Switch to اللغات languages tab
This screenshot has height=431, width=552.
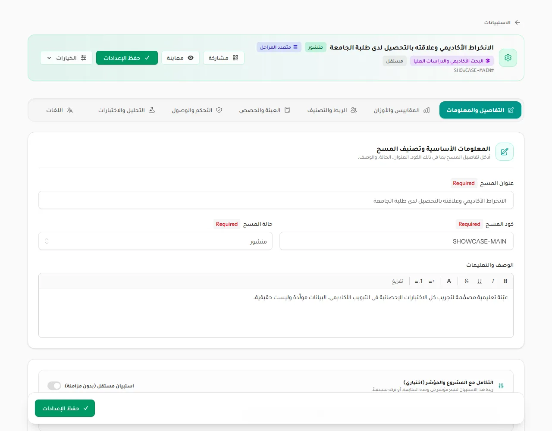60,110
